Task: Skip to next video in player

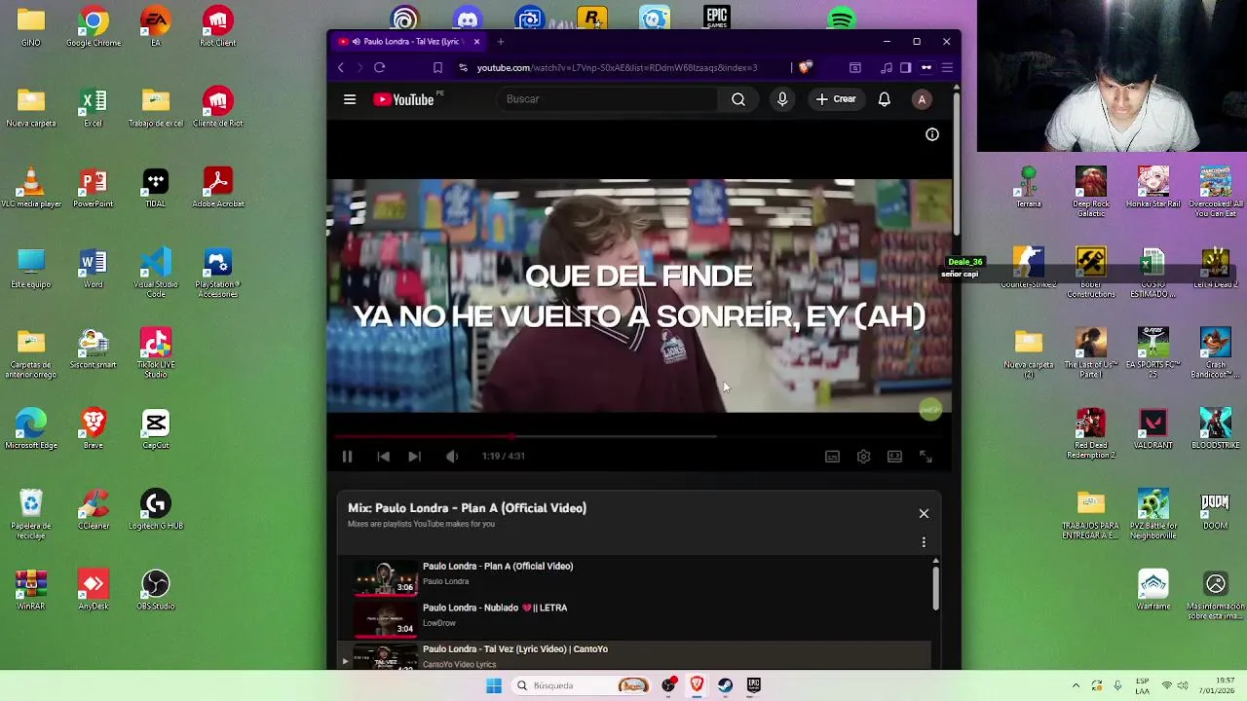Action: pos(414,457)
